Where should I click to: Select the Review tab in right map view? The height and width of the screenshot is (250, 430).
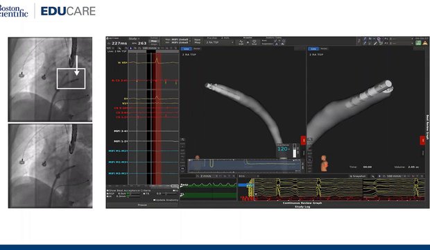coord(324,49)
